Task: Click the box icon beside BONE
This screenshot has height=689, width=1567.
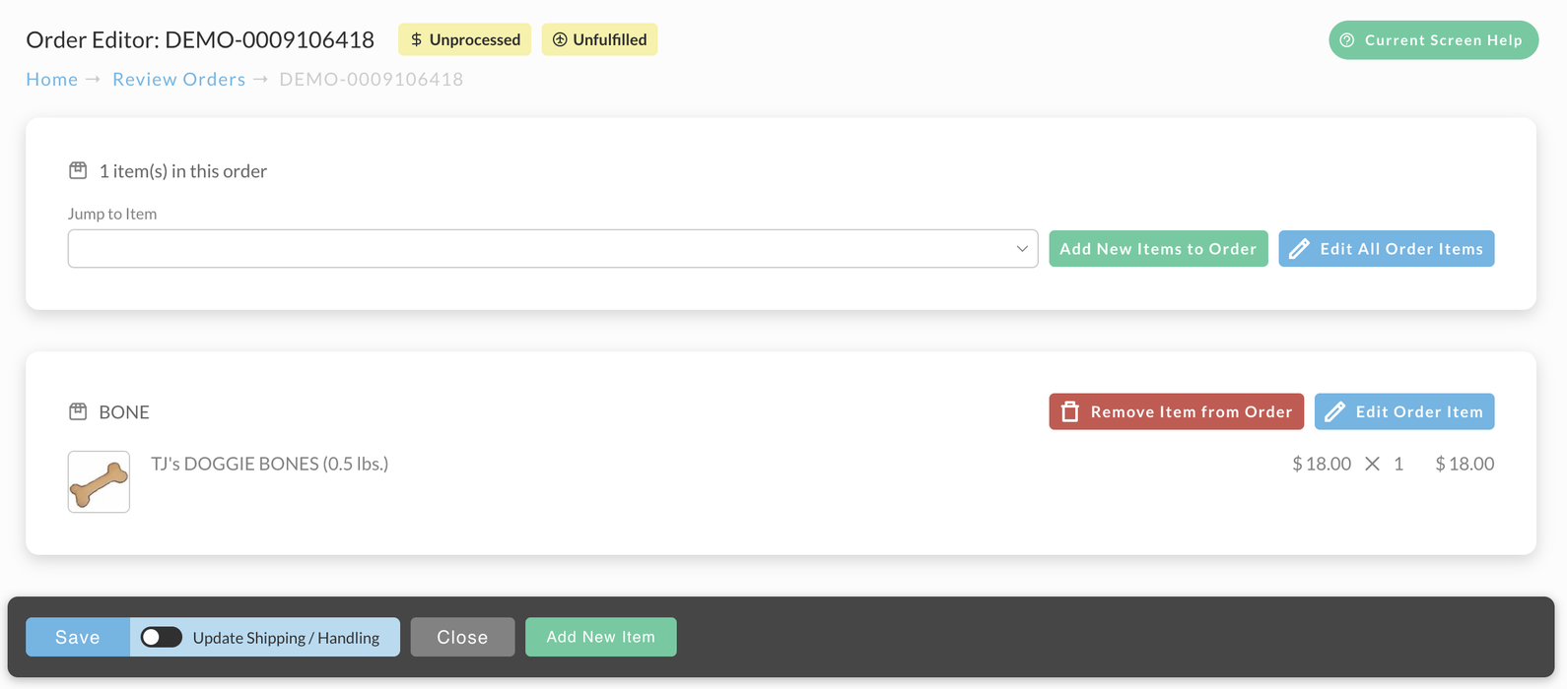Action: [x=78, y=411]
